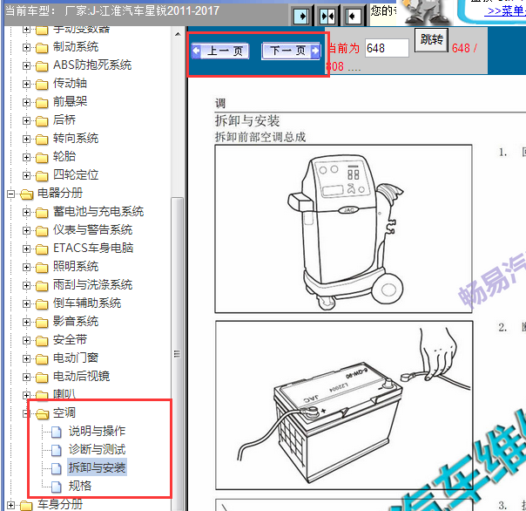The width and height of the screenshot is (526, 511).
Task: Open the 规格 page
Action: pyautogui.click(x=80, y=486)
